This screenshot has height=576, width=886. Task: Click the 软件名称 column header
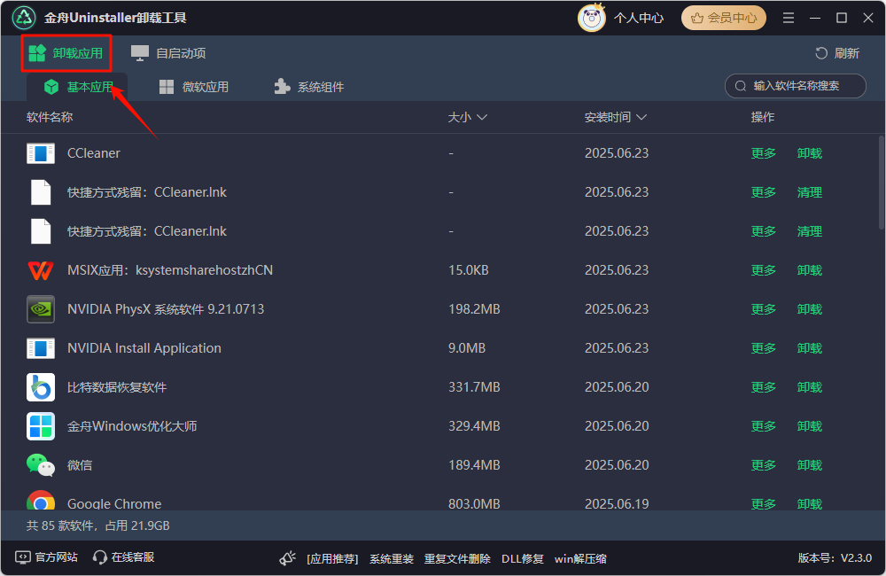pyautogui.click(x=50, y=117)
